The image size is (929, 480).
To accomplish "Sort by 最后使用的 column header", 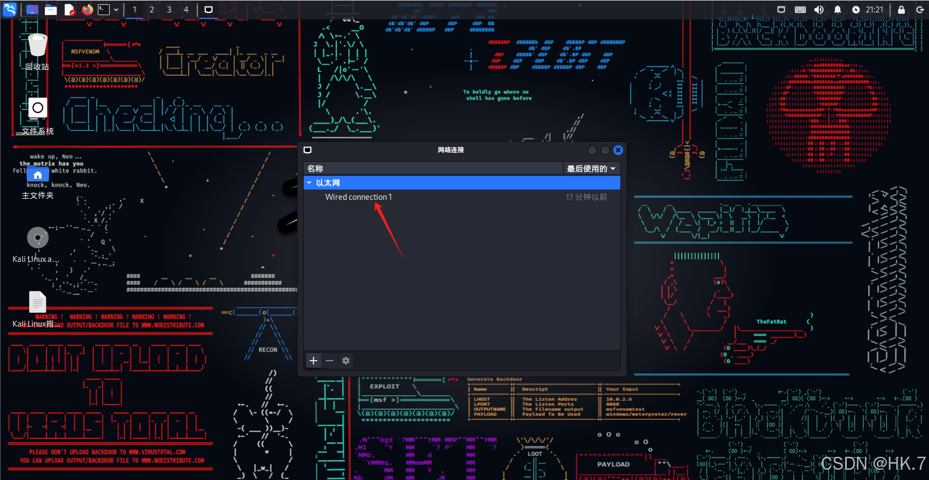I will click(x=591, y=168).
